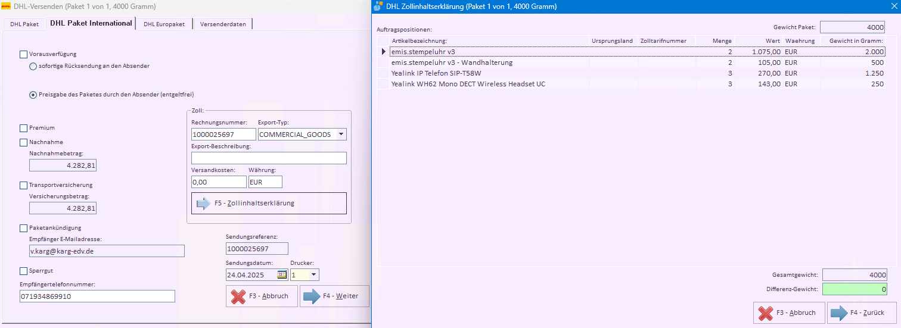Click red X icon in Zollinhaltserklärung F3 Abbruch
The width and height of the screenshot is (901, 328).
pos(766,313)
